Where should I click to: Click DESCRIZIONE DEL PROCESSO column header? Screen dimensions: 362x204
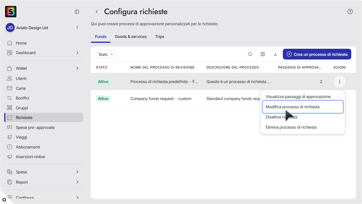233,67
